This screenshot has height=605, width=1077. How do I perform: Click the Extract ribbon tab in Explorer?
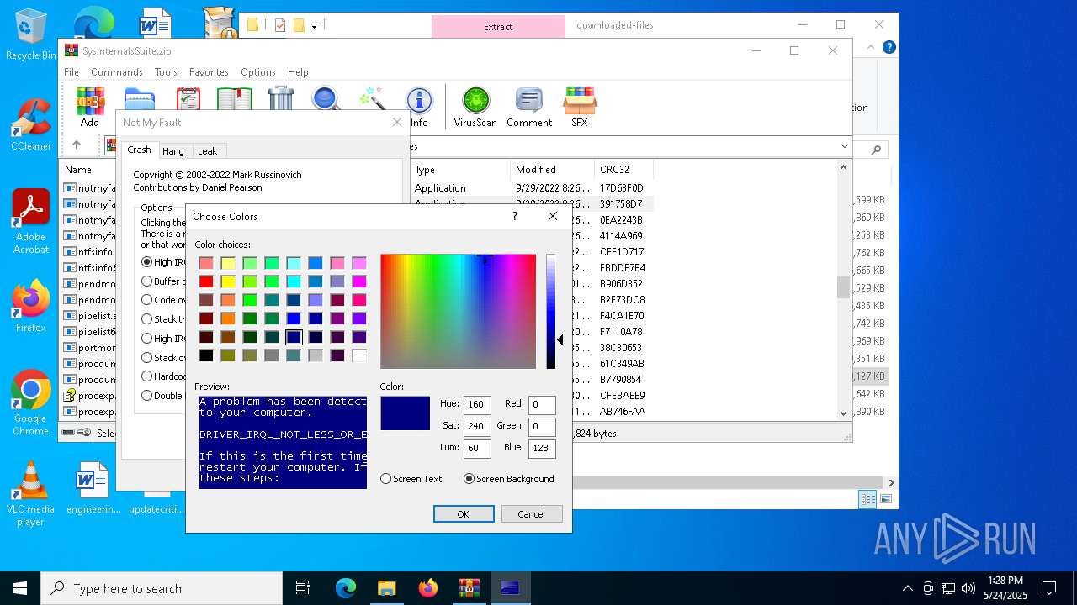click(x=498, y=26)
